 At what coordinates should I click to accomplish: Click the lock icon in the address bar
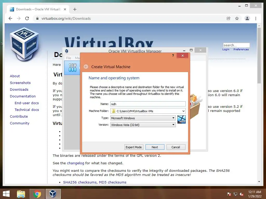37,18
